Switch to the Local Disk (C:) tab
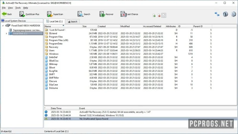 (x=54, y=21)
